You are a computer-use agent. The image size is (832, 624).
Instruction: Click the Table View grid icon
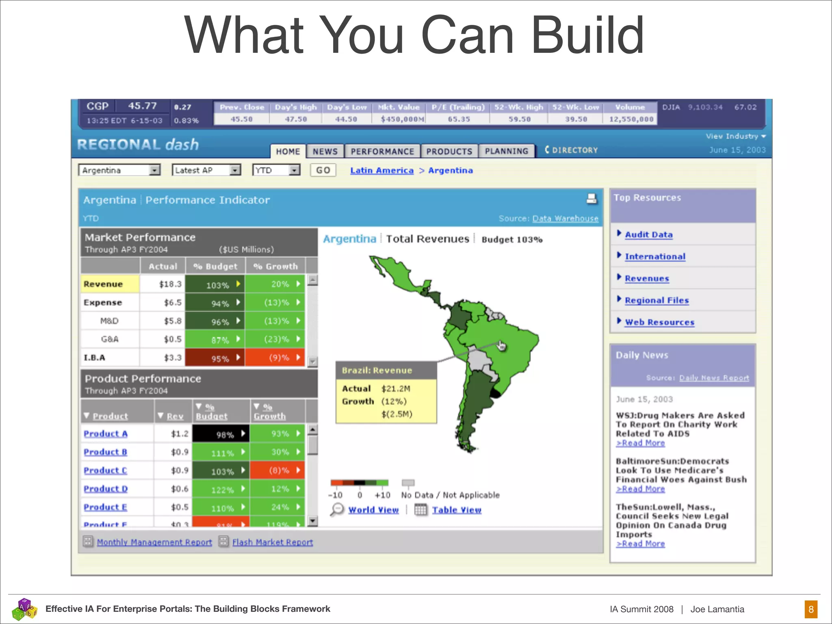click(x=420, y=509)
